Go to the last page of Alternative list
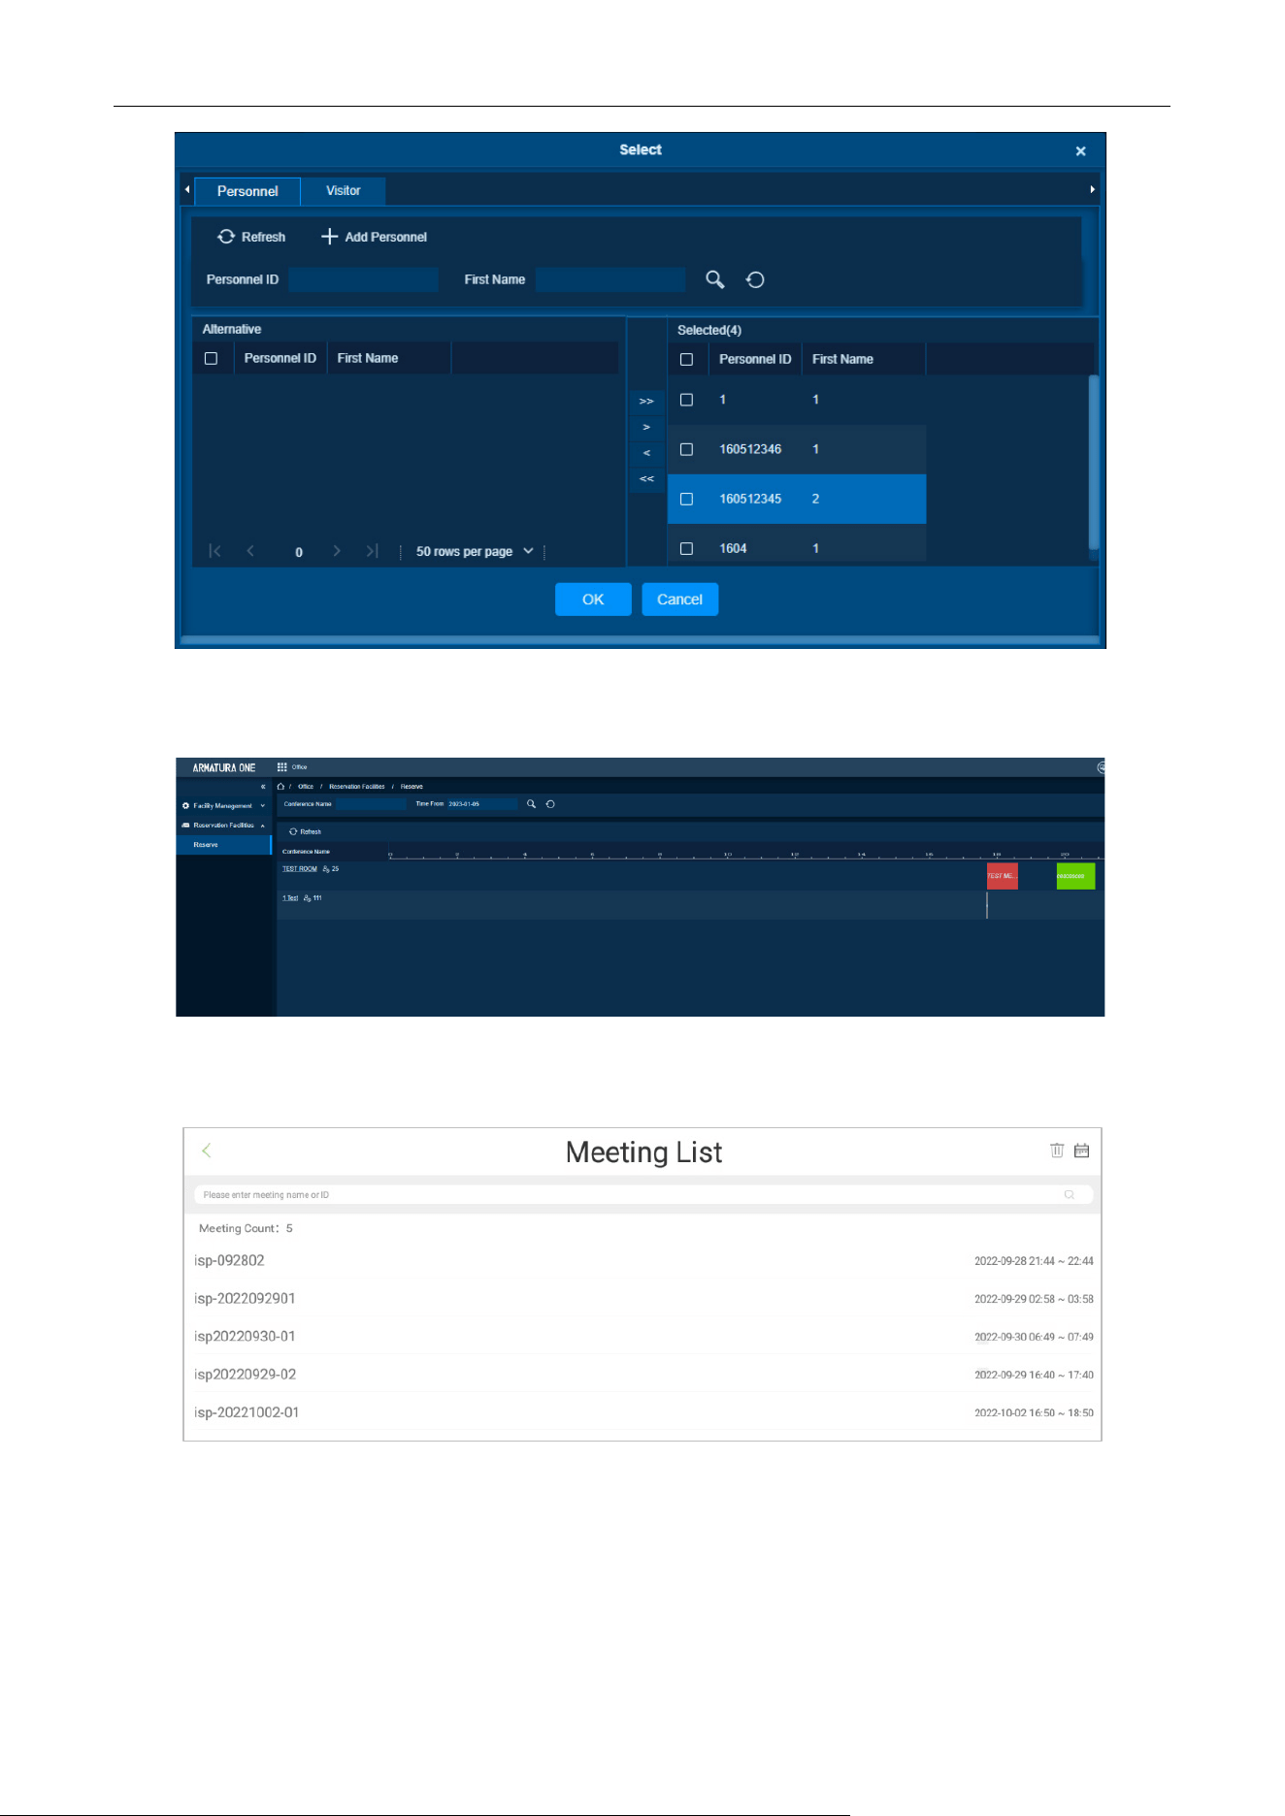This screenshot has width=1285, height=1816. (x=372, y=551)
